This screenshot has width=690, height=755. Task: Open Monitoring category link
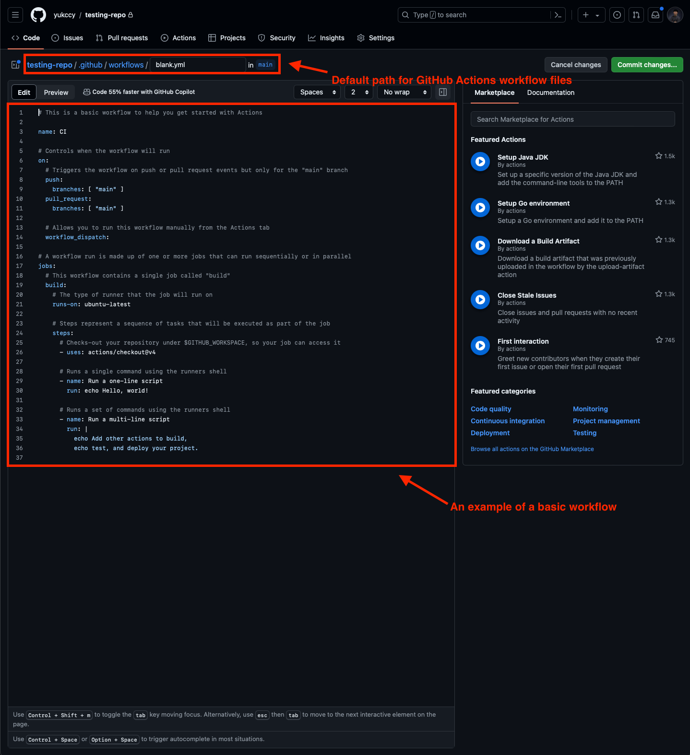[590, 409]
